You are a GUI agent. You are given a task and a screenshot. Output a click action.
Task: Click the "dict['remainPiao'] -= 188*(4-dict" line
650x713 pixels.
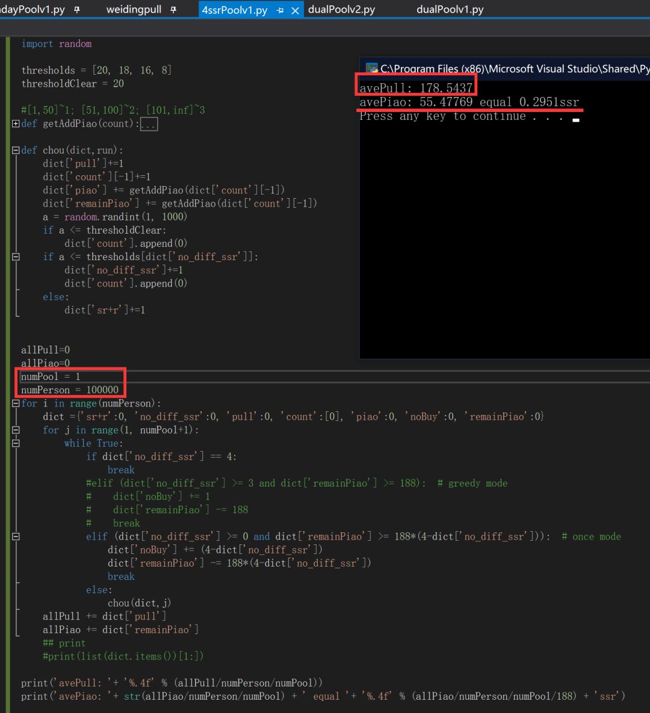pos(239,563)
